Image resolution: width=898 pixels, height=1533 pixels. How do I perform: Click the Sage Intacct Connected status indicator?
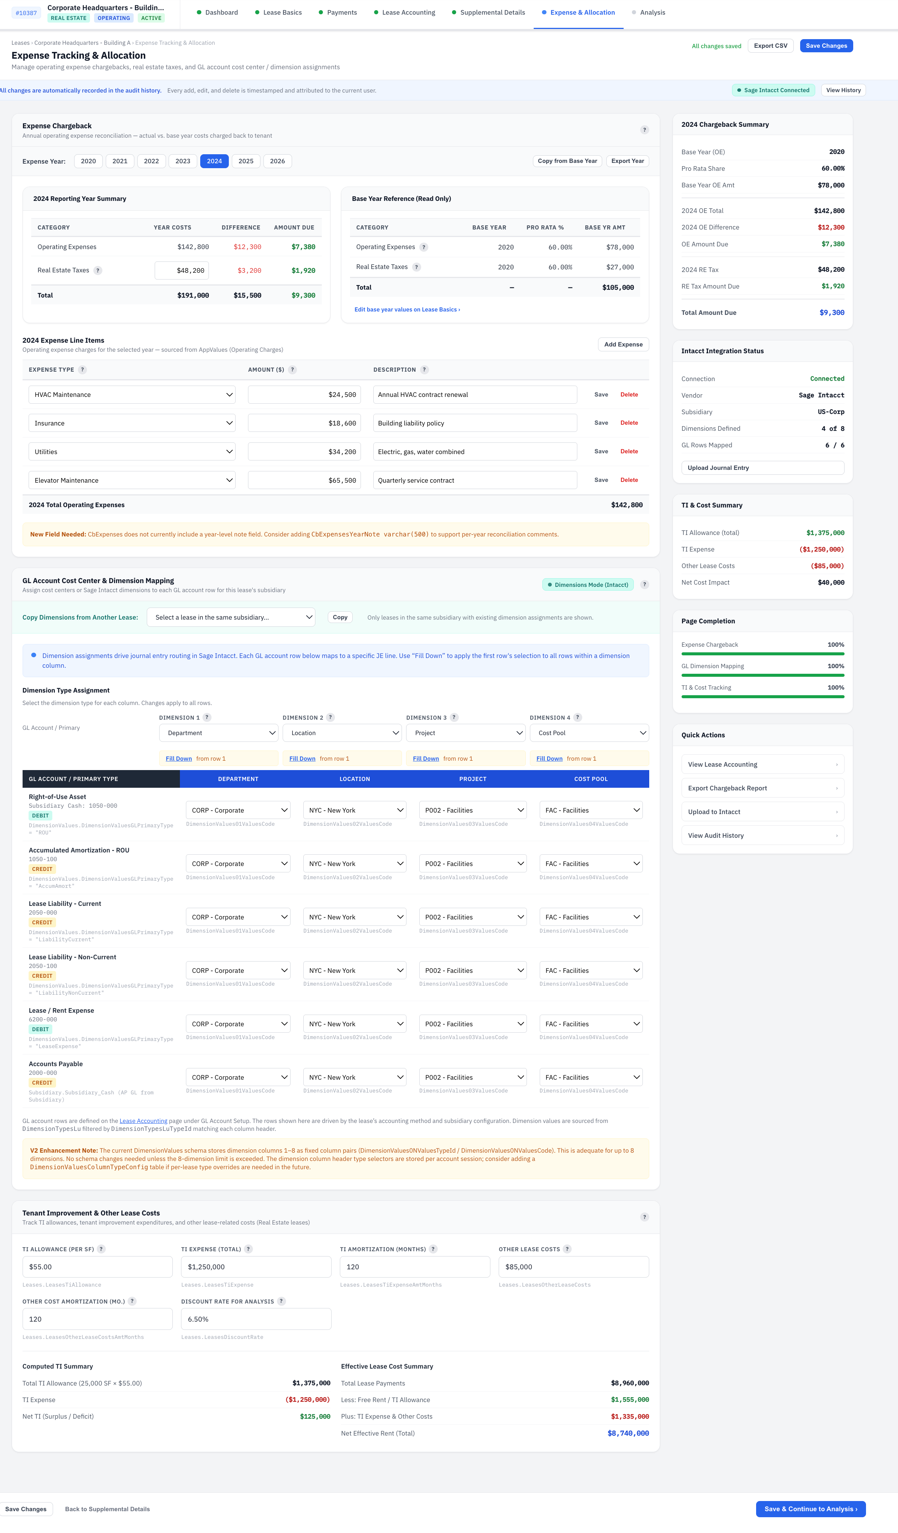click(773, 90)
